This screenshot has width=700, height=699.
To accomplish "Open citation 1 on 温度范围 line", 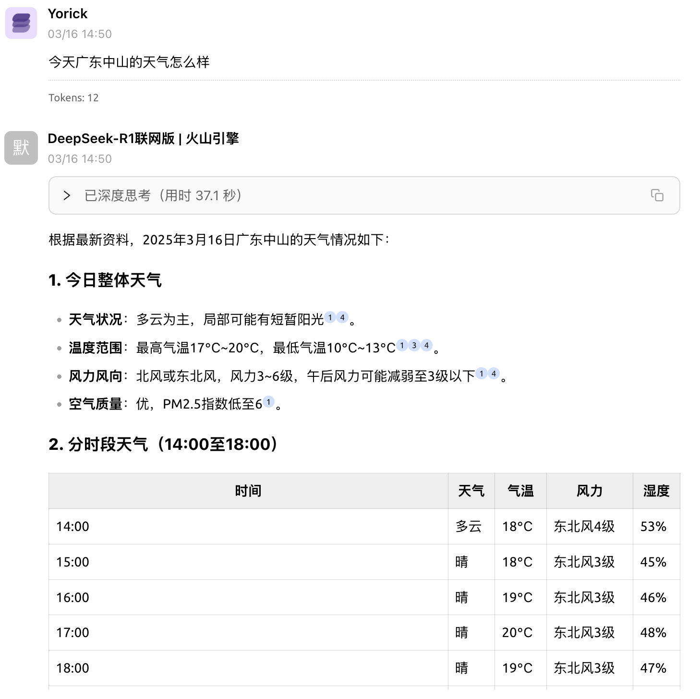I will point(402,345).
